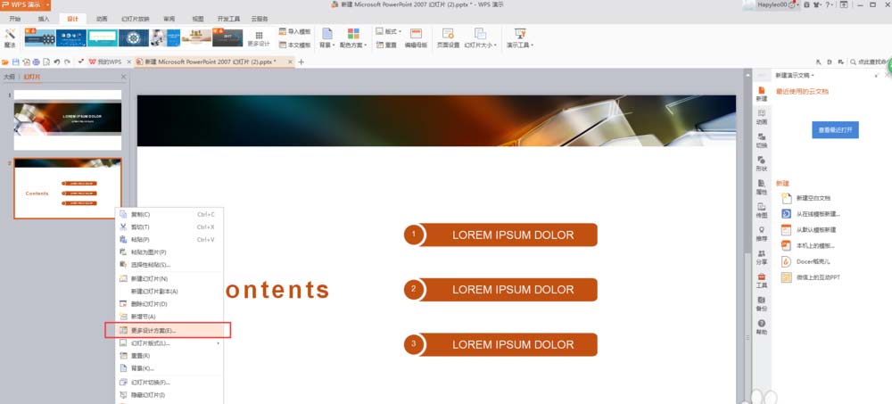Switch to the 审阅 ribbon tab
The image size is (892, 404).
pos(169,19)
